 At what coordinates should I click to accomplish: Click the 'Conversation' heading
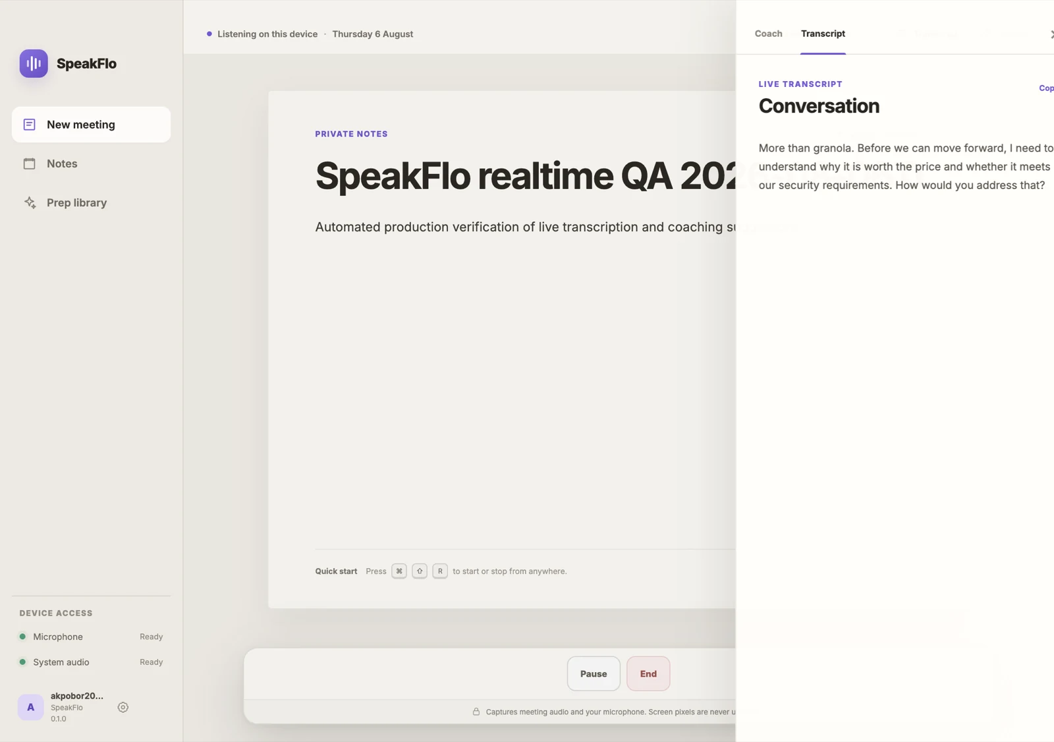pos(819,106)
